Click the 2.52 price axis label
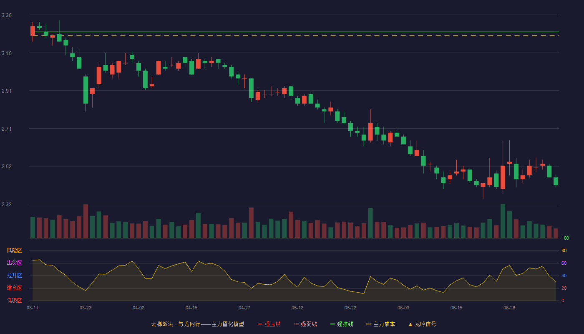This screenshot has height=334, width=584. coord(7,167)
